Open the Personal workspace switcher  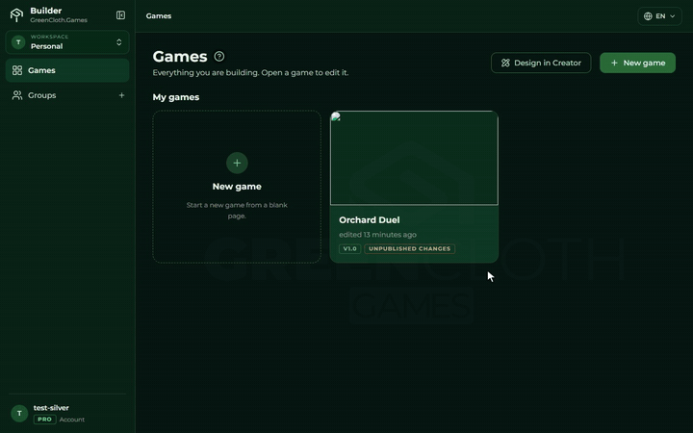(x=67, y=42)
